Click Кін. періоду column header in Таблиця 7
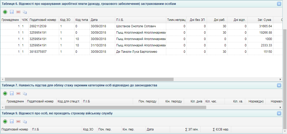 [171, 101]
